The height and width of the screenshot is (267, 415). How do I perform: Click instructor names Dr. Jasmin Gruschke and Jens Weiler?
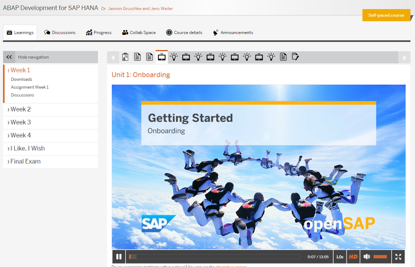tap(137, 9)
